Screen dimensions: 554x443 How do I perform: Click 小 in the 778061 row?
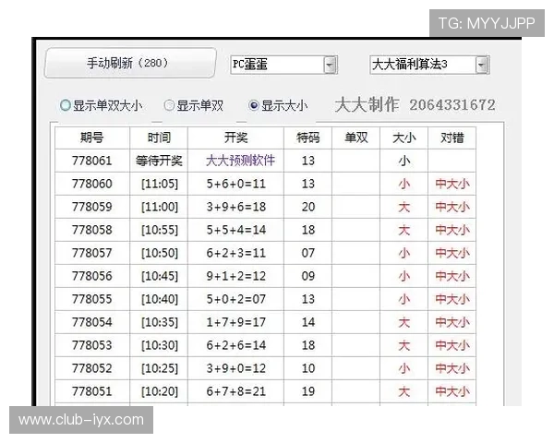403,162
